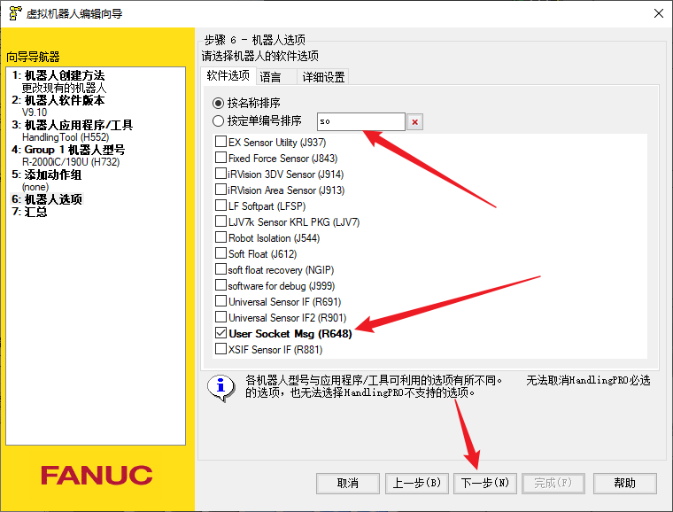This screenshot has height=512, width=673.
Task: Go to step 7: 汇总
Action: (29, 212)
